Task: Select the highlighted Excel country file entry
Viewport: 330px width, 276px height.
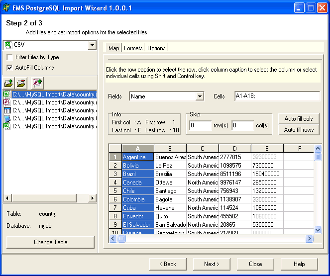Action: (50, 94)
